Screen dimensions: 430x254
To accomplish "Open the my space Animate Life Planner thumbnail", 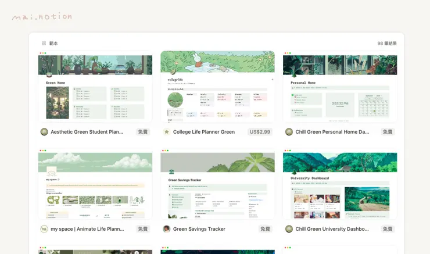I will [95, 184].
